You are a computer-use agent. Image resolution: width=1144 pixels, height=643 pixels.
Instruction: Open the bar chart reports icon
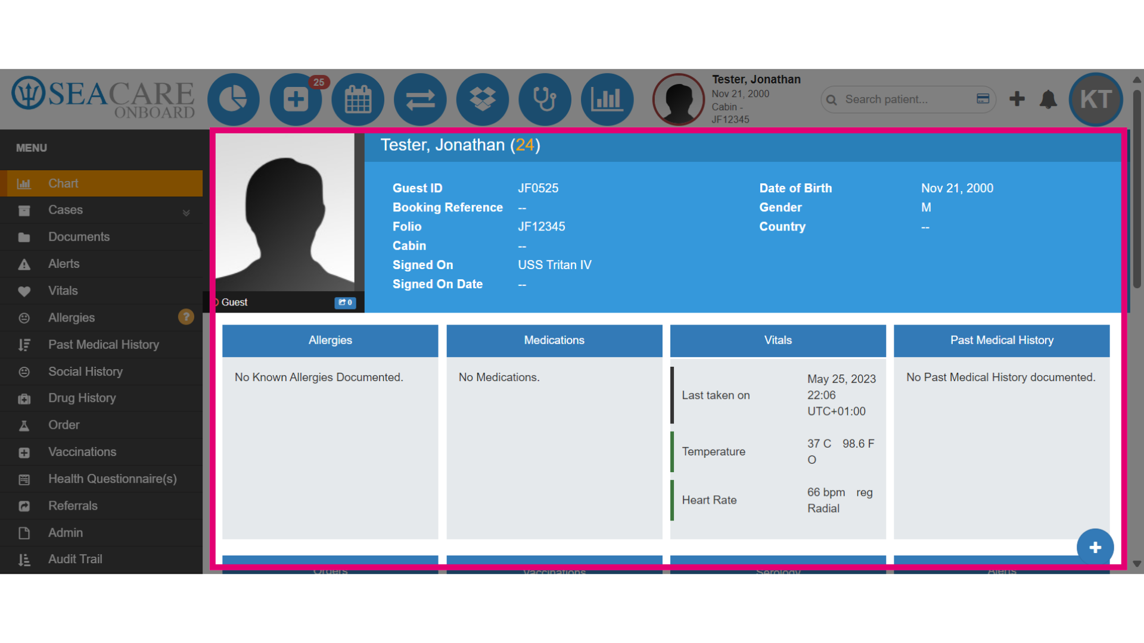(x=607, y=99)
